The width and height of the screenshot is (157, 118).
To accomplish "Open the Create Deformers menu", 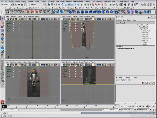I will tap(66, 2).
